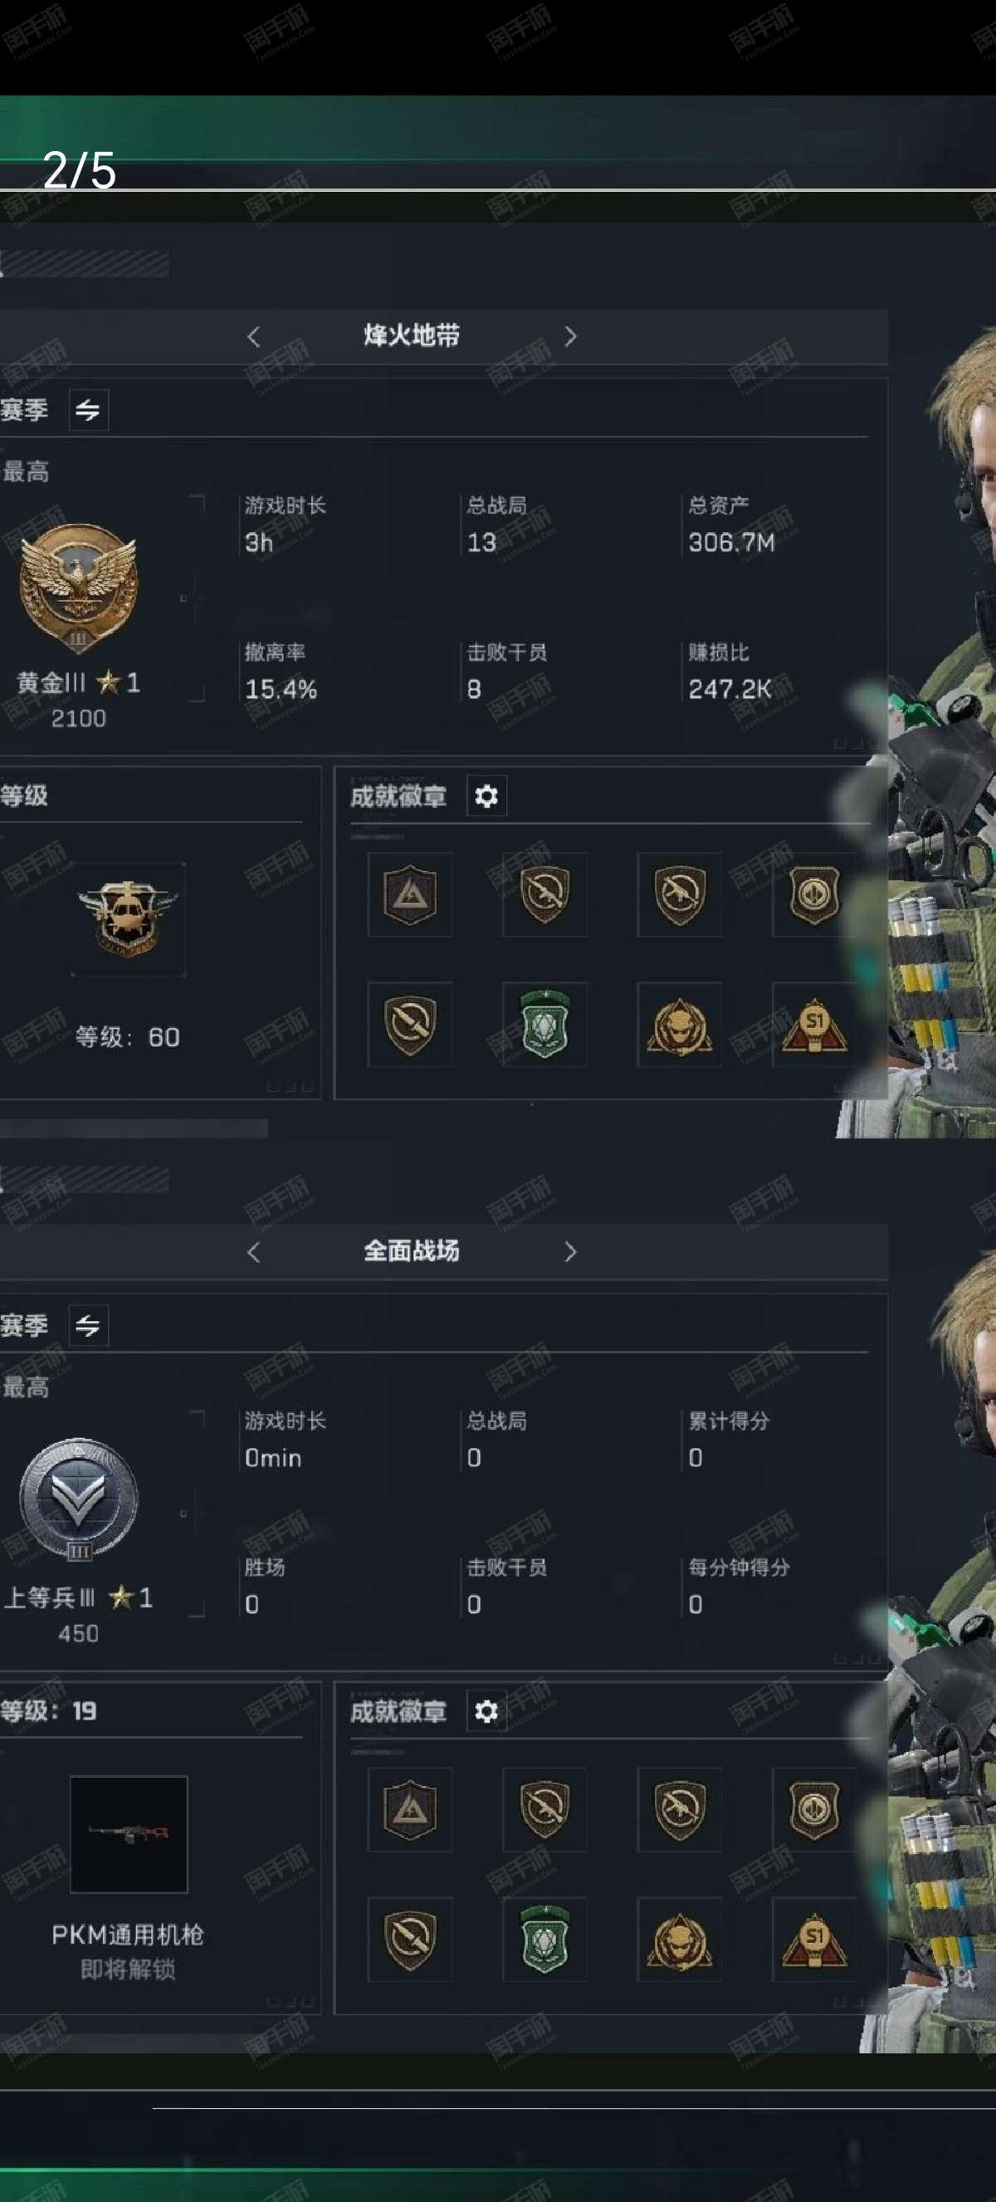Select the triangle emblem badge in upper panel
Screen dimensions: 996x2202
tap(410, 895)
